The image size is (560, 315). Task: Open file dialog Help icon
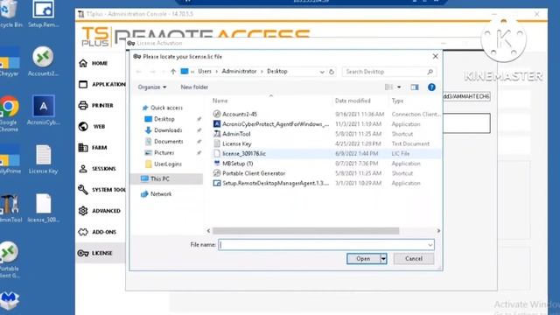(x=431, y=87)
